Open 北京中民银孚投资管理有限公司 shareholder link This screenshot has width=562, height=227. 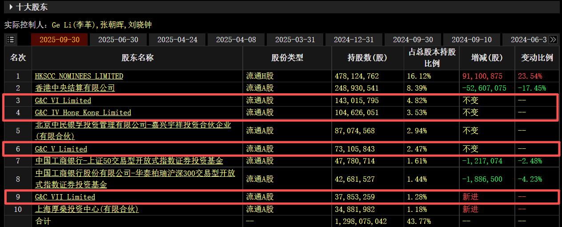[133, 131]
